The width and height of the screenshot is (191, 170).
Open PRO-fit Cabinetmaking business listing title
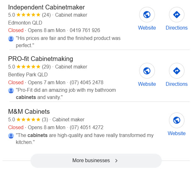41,59
